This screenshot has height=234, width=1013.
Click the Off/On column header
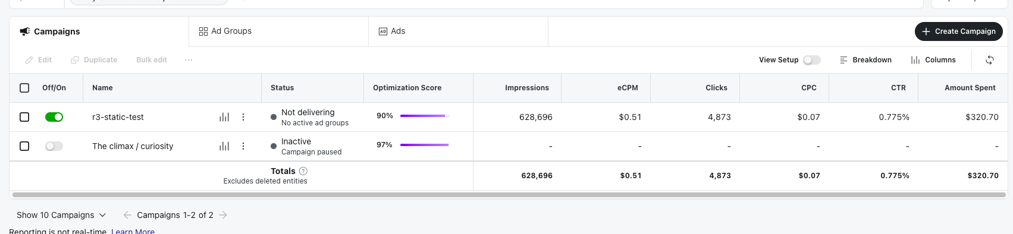[54, 88]
